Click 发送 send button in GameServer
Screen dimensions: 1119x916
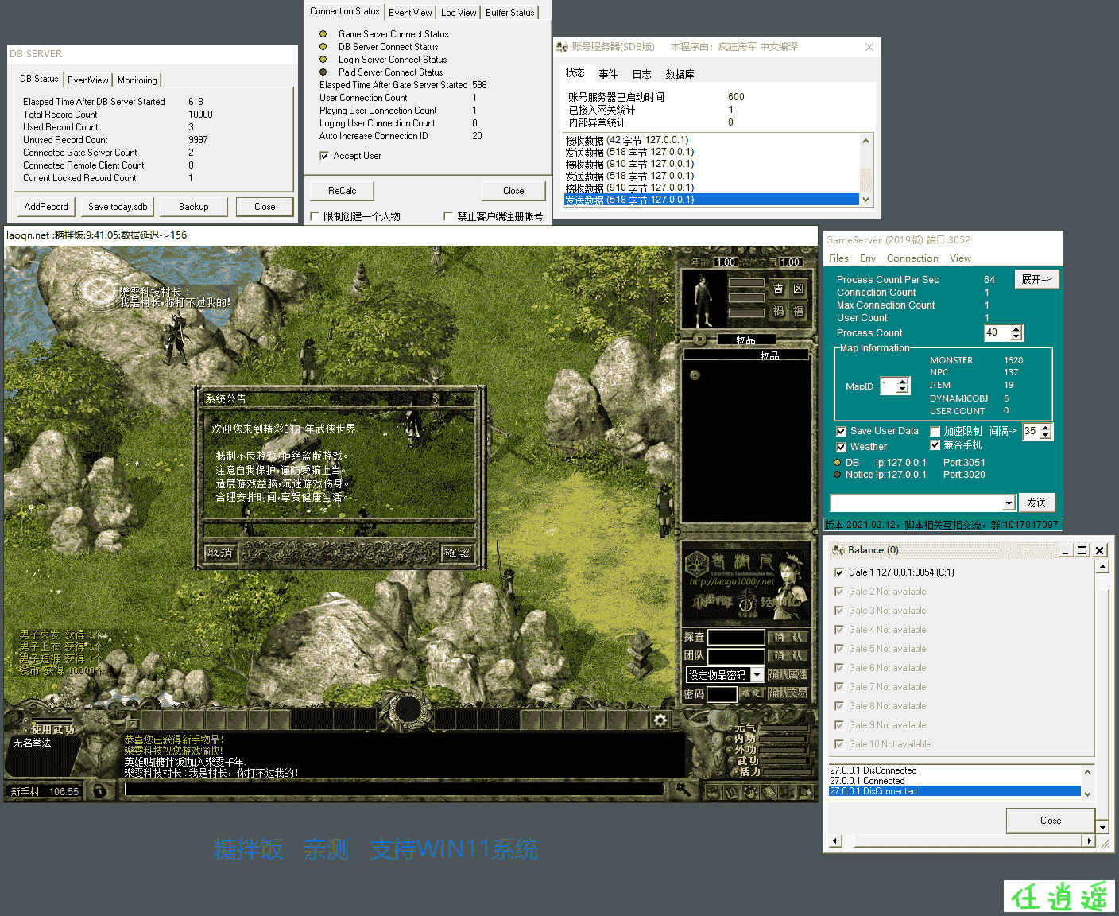coord(1036,503)
